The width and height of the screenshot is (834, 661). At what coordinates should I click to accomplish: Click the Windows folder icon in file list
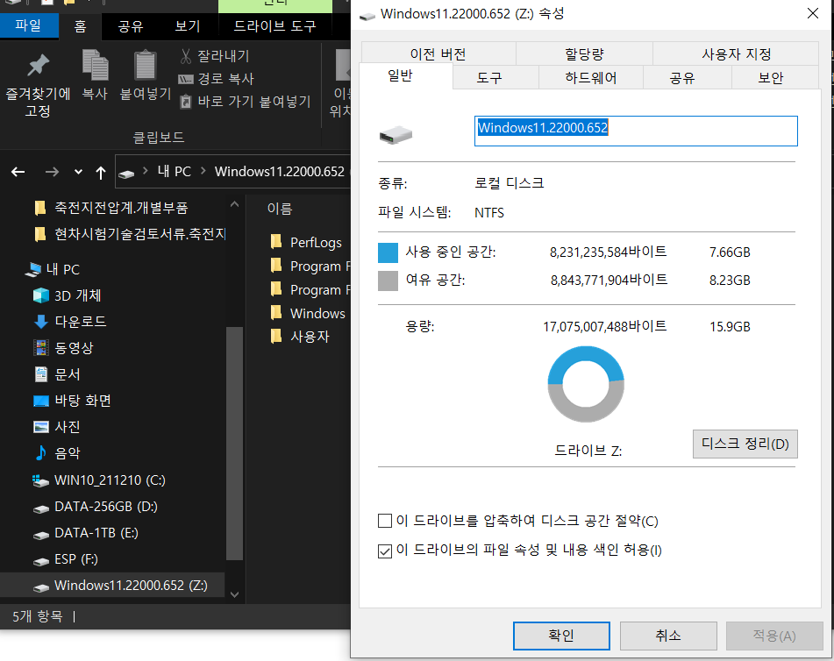tap(276, 313)
